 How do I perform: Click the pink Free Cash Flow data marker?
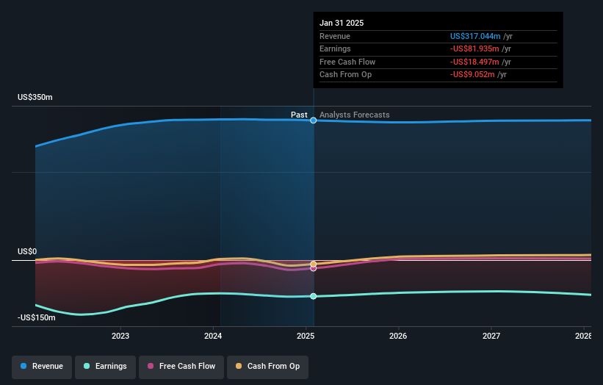[314, 268]
